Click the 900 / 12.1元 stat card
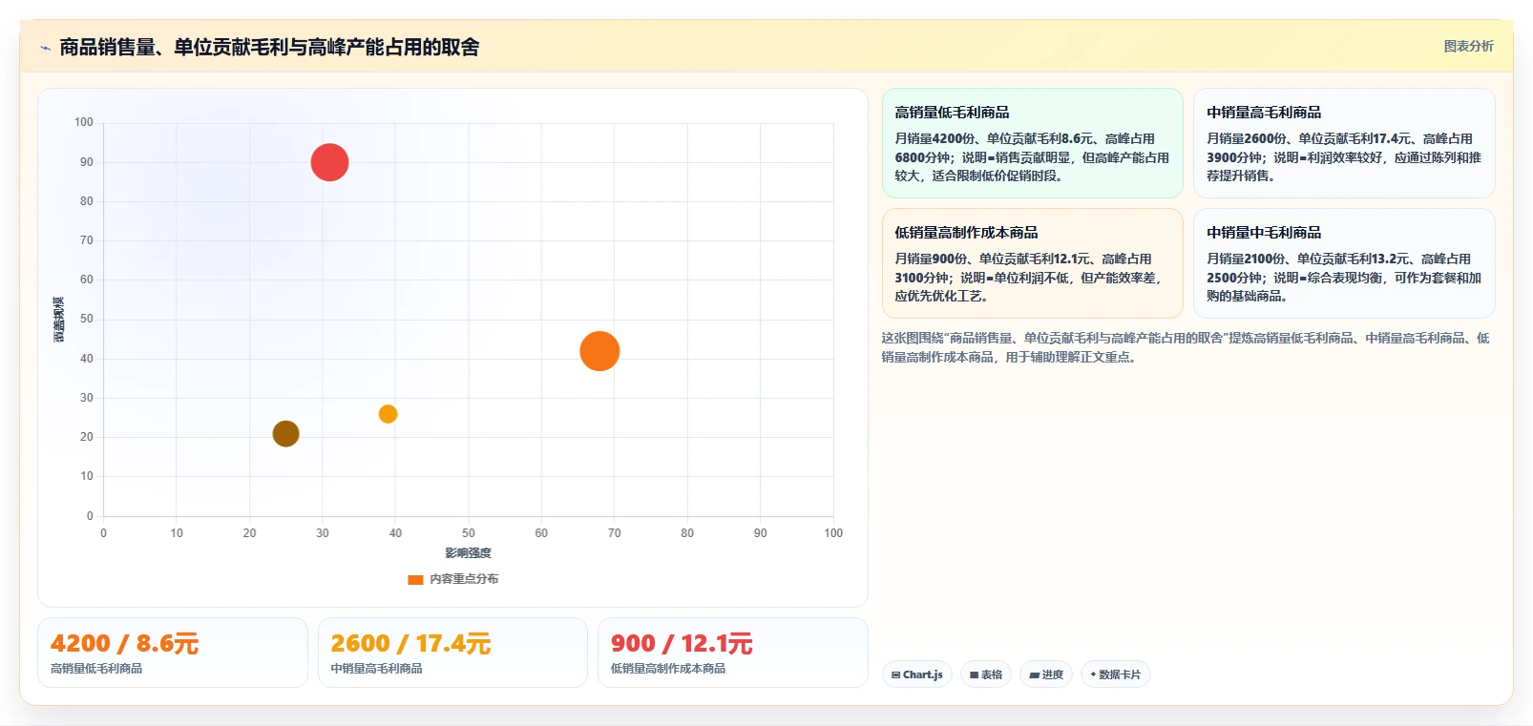1533x726 pixels. coord(732,653)
